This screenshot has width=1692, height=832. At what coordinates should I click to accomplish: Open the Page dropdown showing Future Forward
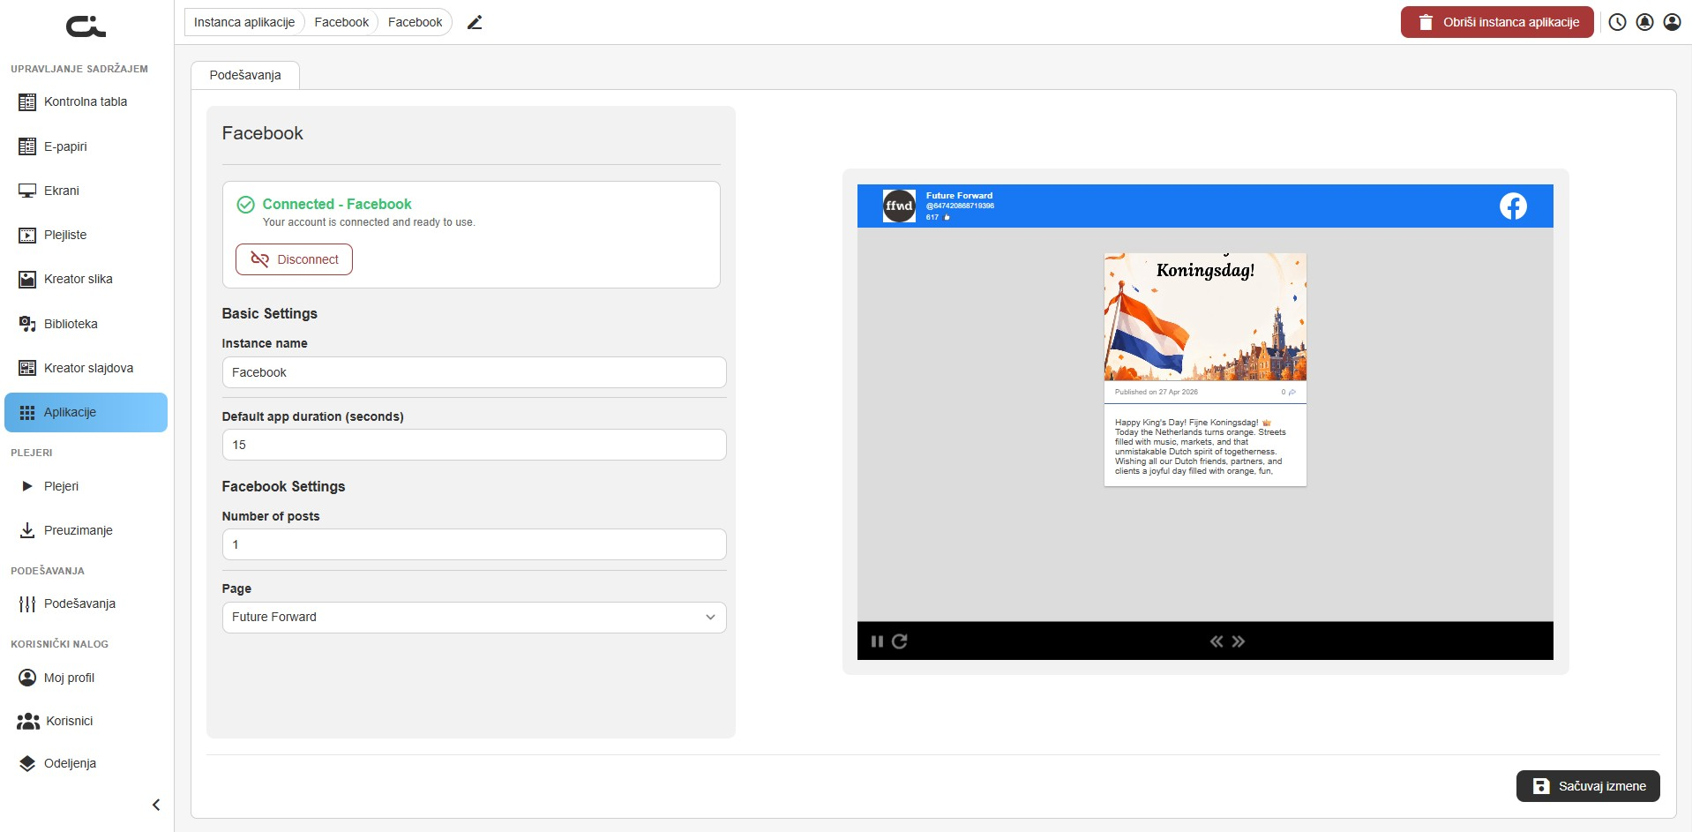pos(474,618)
